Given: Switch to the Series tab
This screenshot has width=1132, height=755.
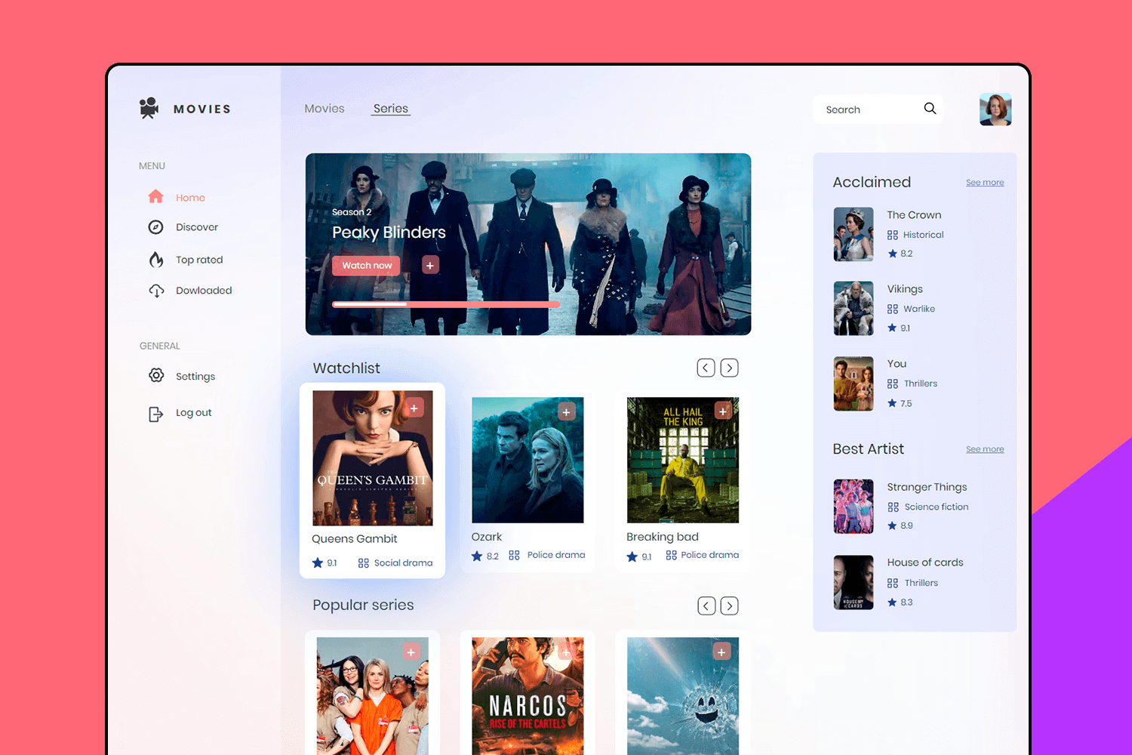Looking at the screenshot, I should click(391, 109).
